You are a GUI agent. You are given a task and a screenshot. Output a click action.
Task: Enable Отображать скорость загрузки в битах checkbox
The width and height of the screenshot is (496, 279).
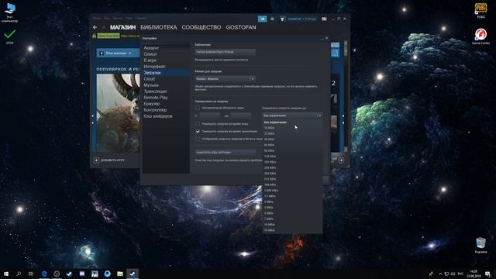(198, 139)
